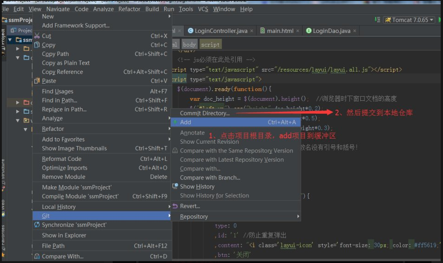The width and height of the screenshot is (443, 263).
Task: Click the Revert arrow icon
Action: [x=175, y=206]
